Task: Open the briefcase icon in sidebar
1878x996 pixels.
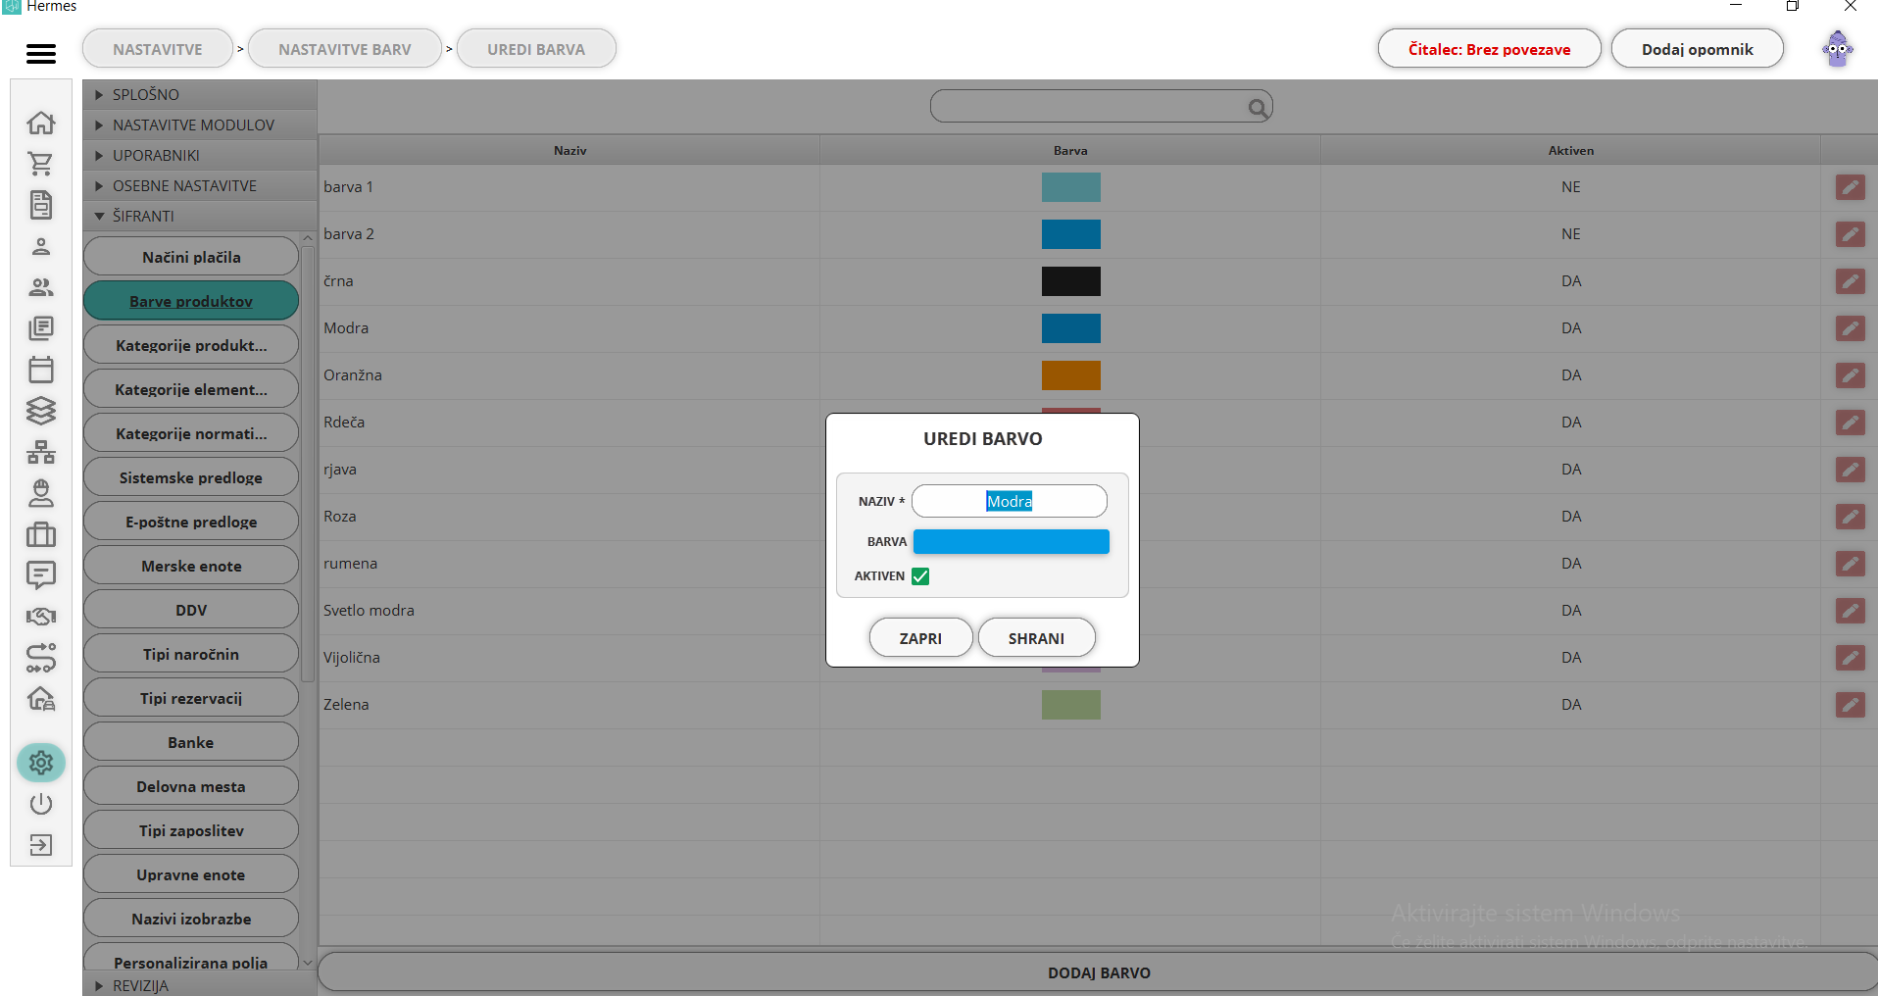Action: [41, 534]
